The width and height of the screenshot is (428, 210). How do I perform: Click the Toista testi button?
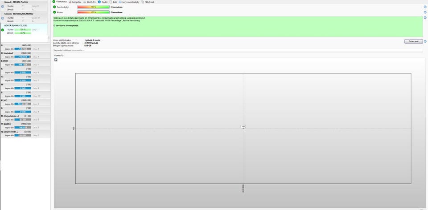(414, 41)
